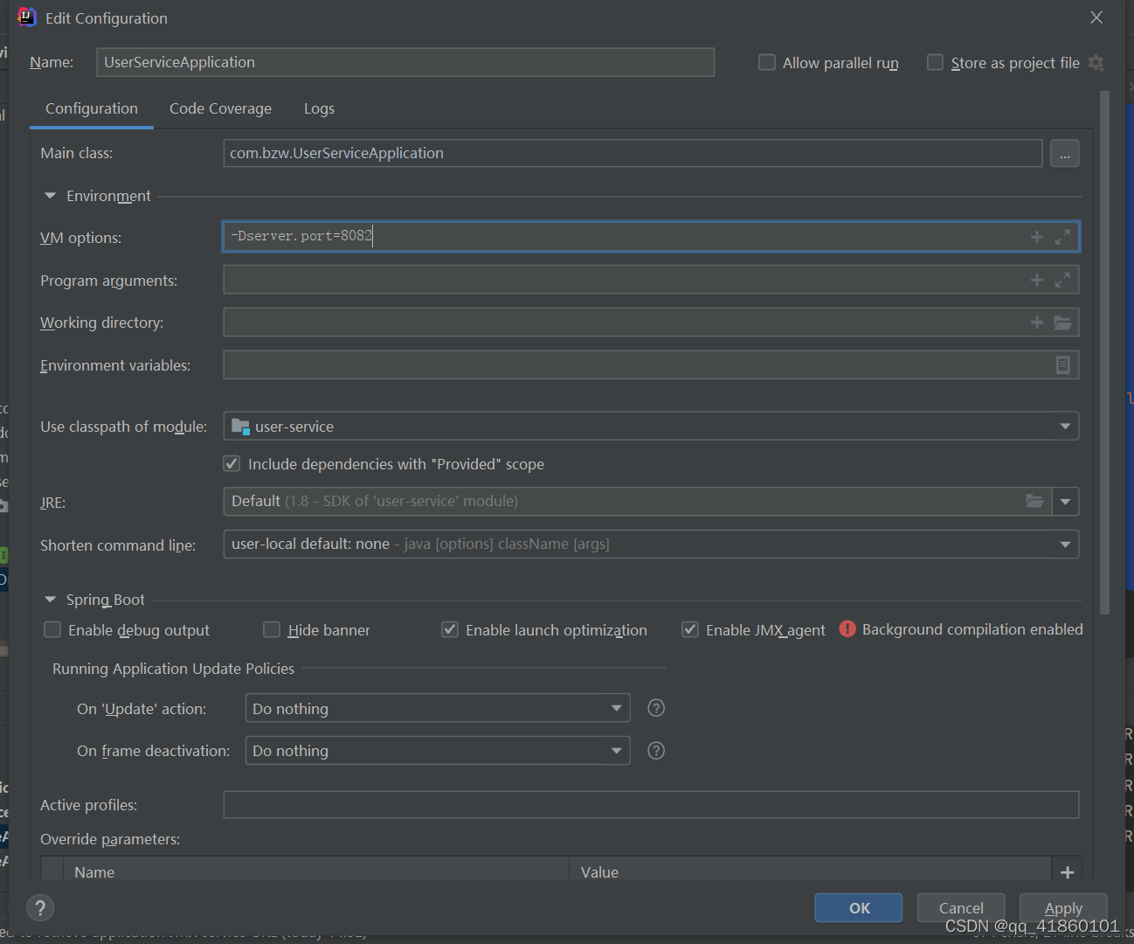The height and width of the screenshot is (944, 1134).
Task: Click the OK button
Action: coord(858,908)
